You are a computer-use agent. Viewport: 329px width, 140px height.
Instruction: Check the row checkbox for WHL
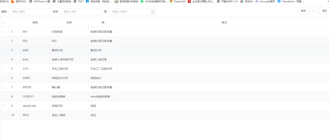pyautogui.click(x=4, y=115)
